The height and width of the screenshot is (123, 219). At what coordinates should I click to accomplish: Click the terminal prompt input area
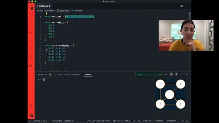tap(44, 79)
